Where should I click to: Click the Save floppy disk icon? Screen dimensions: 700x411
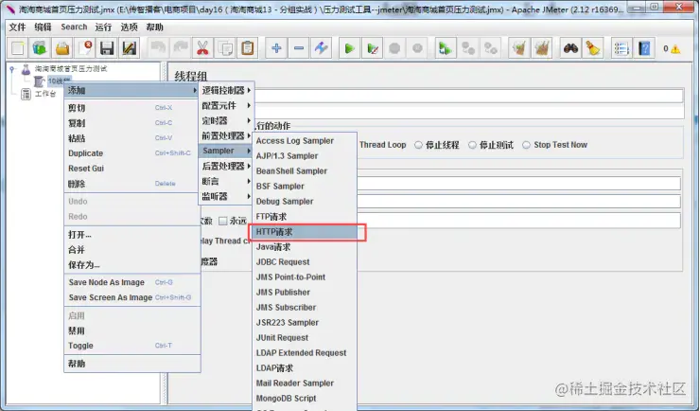click(x=107, y=47)
